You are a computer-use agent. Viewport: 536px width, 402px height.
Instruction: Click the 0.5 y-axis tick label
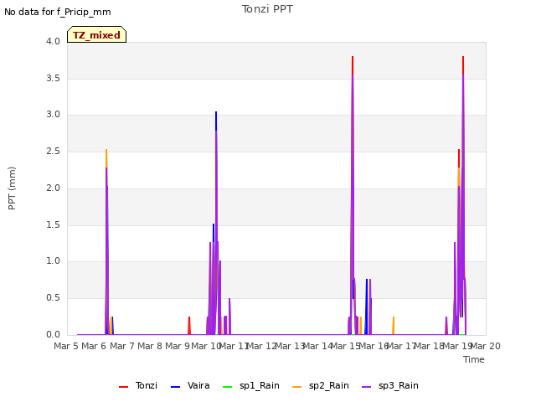(54, 298)
